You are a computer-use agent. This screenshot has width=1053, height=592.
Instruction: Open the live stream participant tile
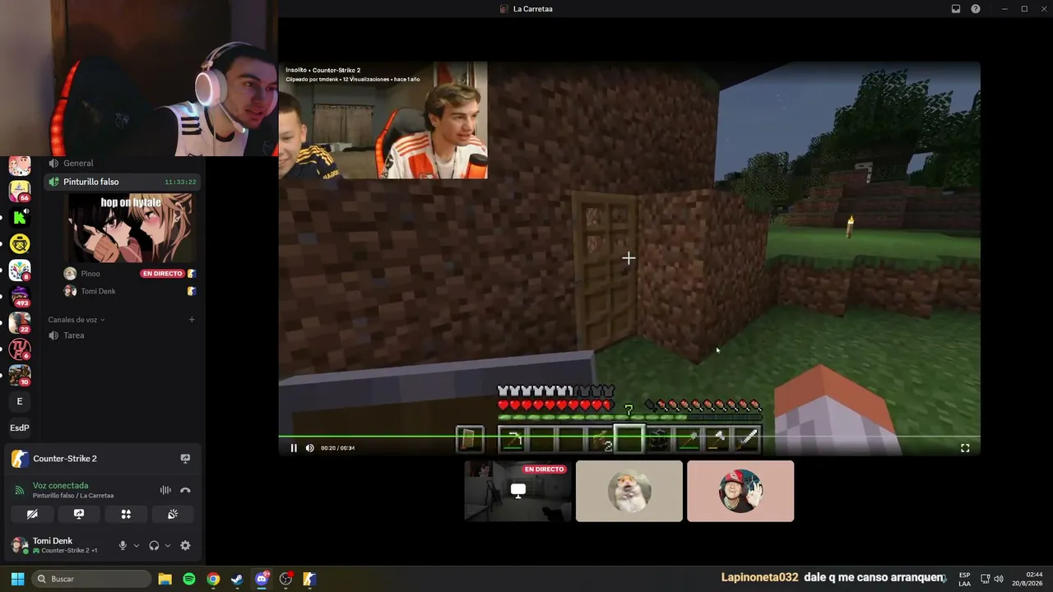coord(518,491)
